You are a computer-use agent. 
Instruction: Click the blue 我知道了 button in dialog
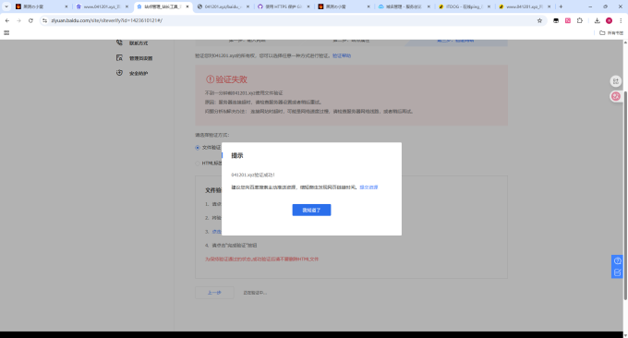[x=311, y=210]
